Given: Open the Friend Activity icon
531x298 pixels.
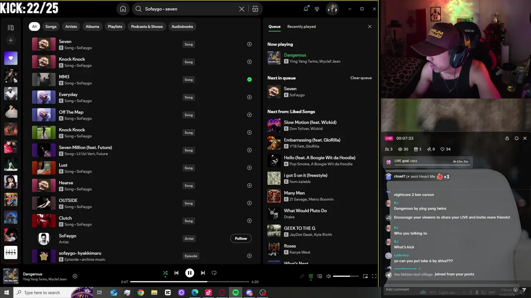Looking at the screenshot, I should 317,9.
